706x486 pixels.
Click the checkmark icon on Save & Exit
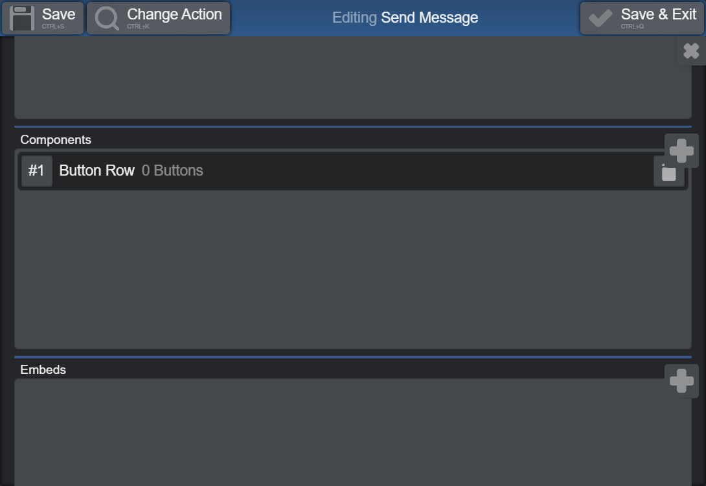600,18
